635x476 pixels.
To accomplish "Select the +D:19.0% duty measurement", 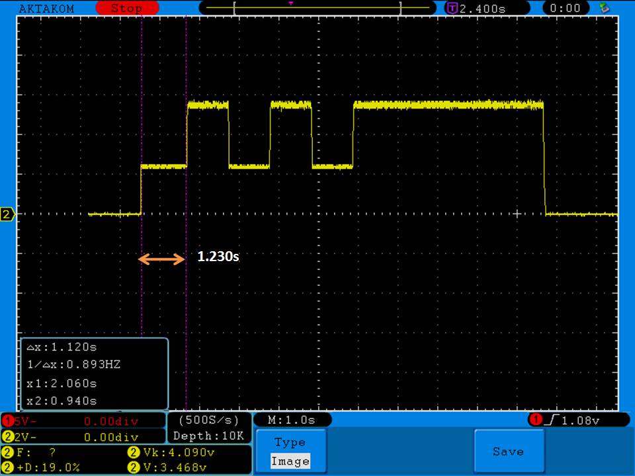I will [50, 467].
